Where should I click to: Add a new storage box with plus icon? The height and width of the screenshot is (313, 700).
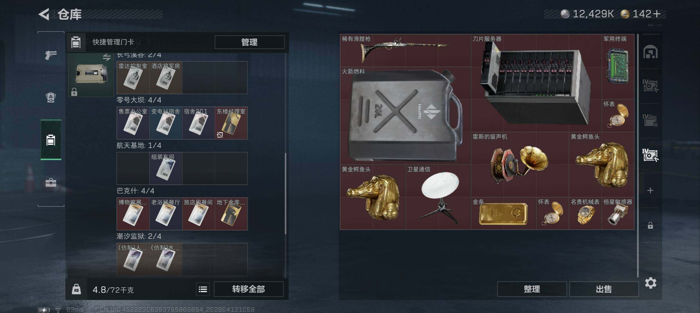(x=650, y=190)
